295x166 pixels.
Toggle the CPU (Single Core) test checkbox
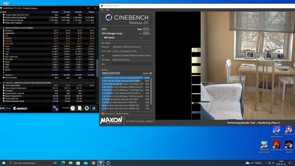pos(151,33)
